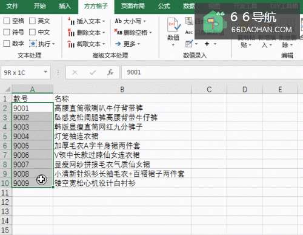Select column C header
303x235 pixels.
point(209,89)
